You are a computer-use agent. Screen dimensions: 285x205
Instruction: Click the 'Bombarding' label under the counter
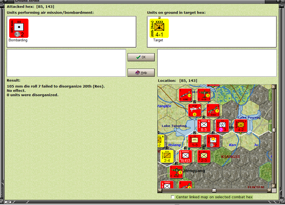[x=18, y=40]
